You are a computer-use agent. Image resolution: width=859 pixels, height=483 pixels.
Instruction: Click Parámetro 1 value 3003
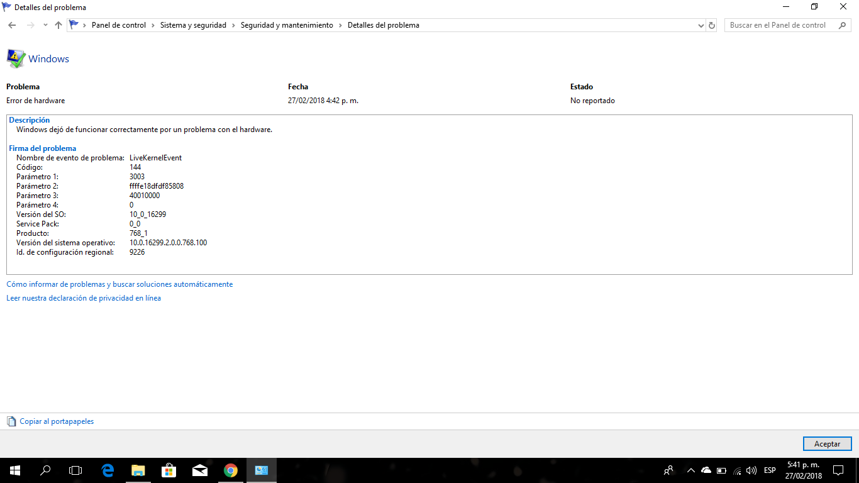click(137, 177)
